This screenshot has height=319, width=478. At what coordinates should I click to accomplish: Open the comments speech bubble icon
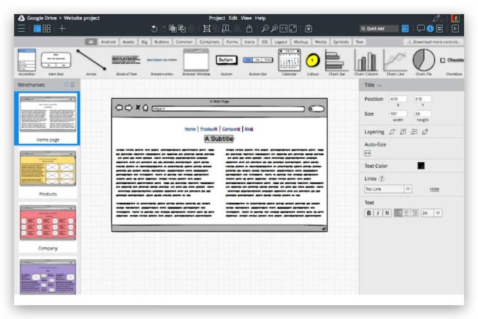(421, 29)
